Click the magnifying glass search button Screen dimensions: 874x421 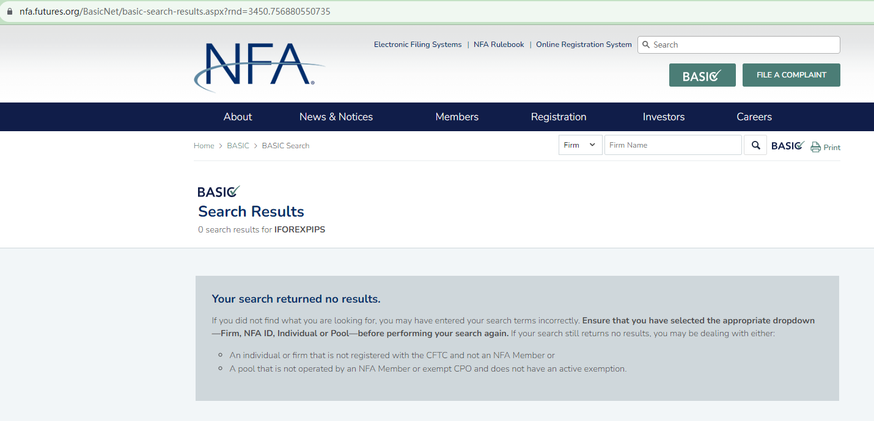pyautogui.click(x=755, y=145)
